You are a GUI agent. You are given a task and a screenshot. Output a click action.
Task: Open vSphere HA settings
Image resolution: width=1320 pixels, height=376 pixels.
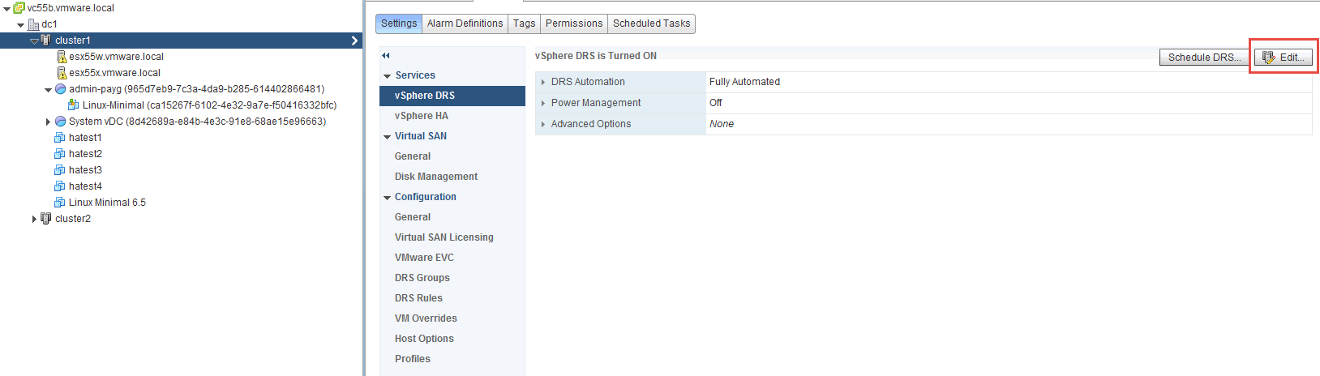coord(421,116)
